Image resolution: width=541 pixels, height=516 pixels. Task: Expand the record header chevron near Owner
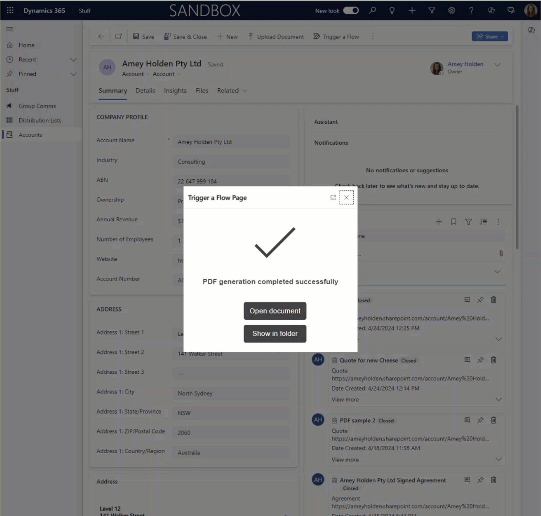coord(497,65)
